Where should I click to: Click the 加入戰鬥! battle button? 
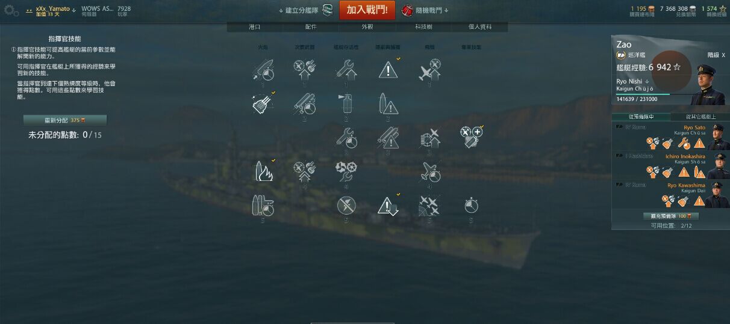[367, 10]
